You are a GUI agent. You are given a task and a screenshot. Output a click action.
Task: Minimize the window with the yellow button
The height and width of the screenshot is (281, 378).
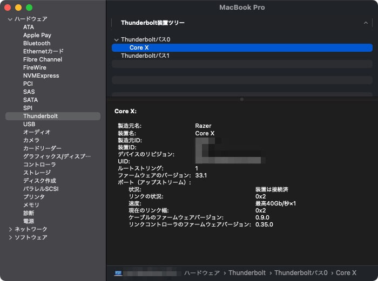(x=18, y=8)
